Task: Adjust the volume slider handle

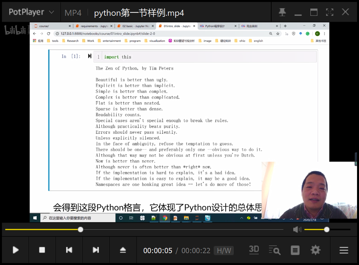Action: 326,229
